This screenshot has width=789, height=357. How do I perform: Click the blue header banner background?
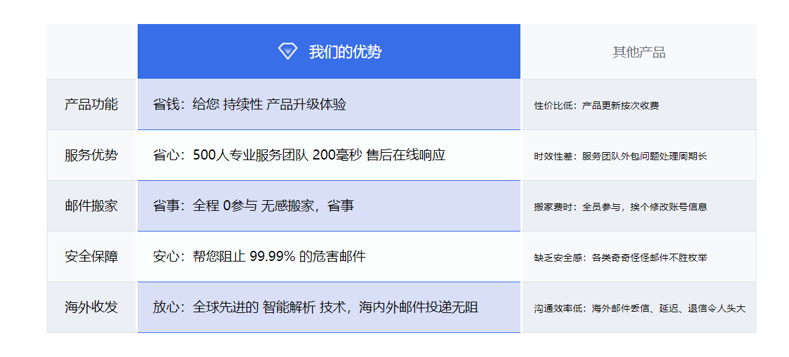454,51
